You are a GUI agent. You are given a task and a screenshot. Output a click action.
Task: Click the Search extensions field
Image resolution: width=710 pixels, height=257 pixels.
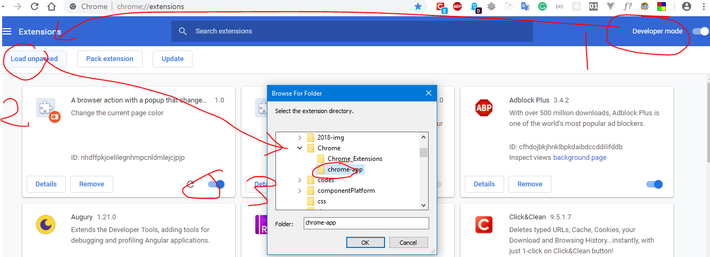(x=352, y=31)
